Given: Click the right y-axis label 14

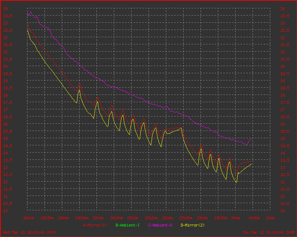Looking at the screenshot, I should (x=283, y=153).
